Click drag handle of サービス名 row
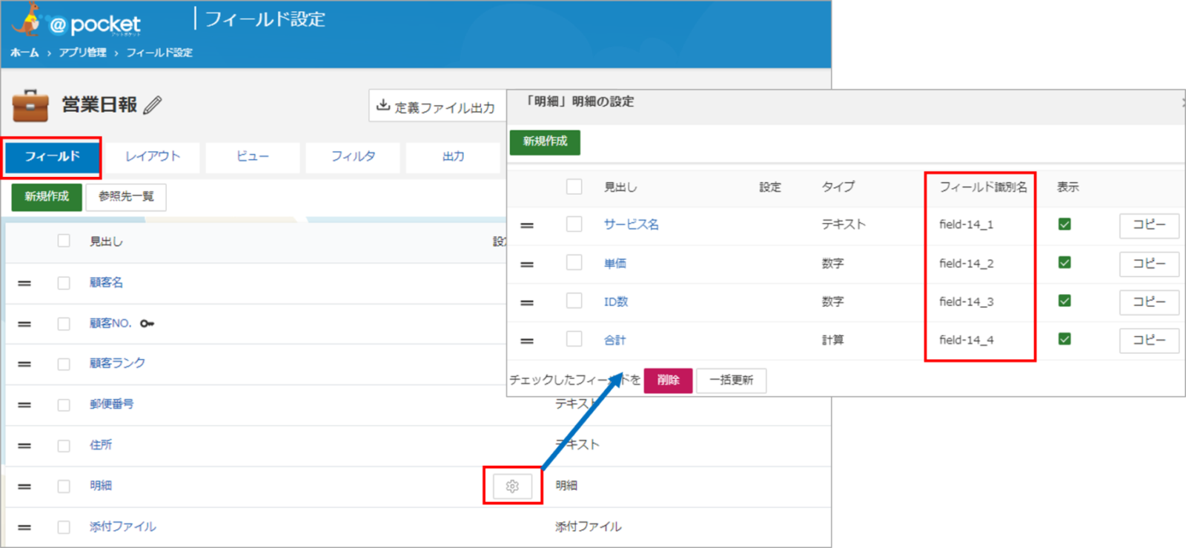Image resolution: width=1186 pixels, height=548 pixels. coord(527,225)
